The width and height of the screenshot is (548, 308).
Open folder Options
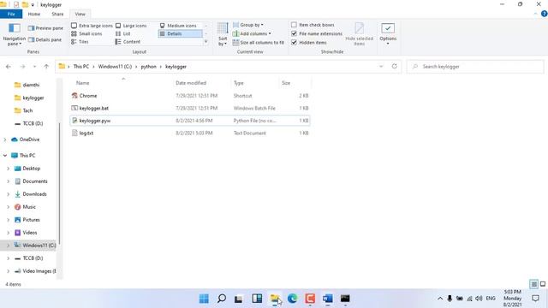(388, 34)
